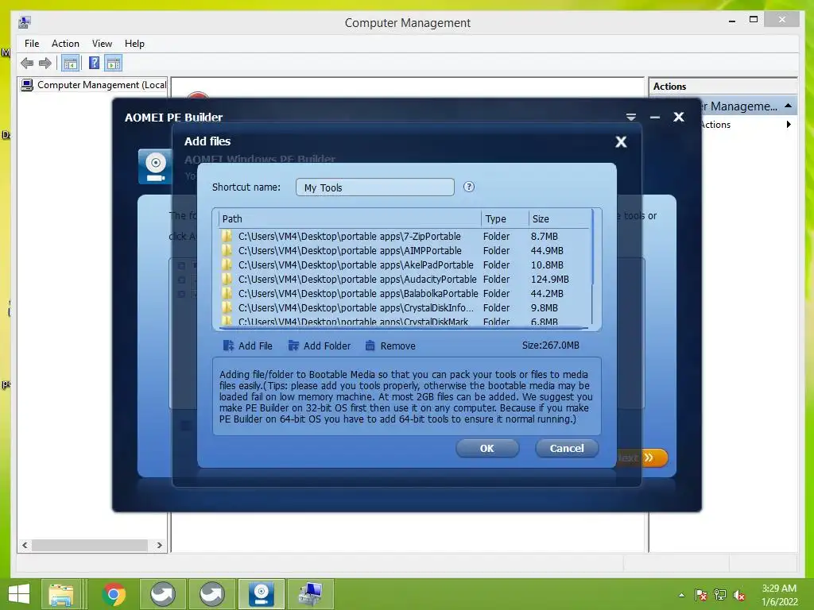
Task: Select the 7-ZipPortable folder row icon
Action: point(227,236)
